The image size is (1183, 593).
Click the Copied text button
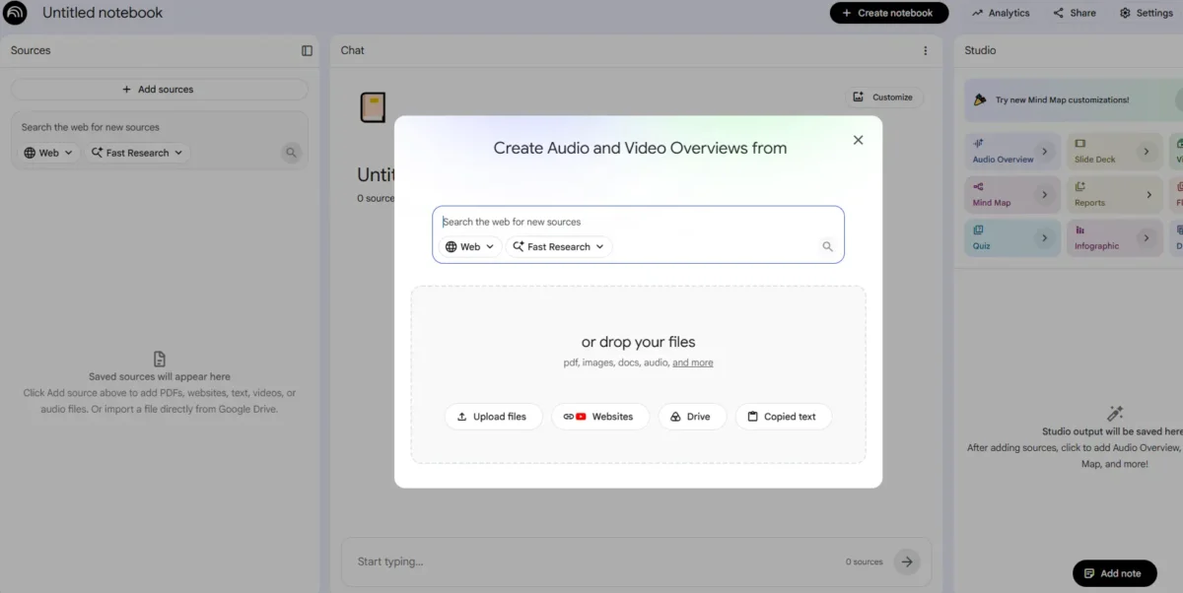click(784, 417)
